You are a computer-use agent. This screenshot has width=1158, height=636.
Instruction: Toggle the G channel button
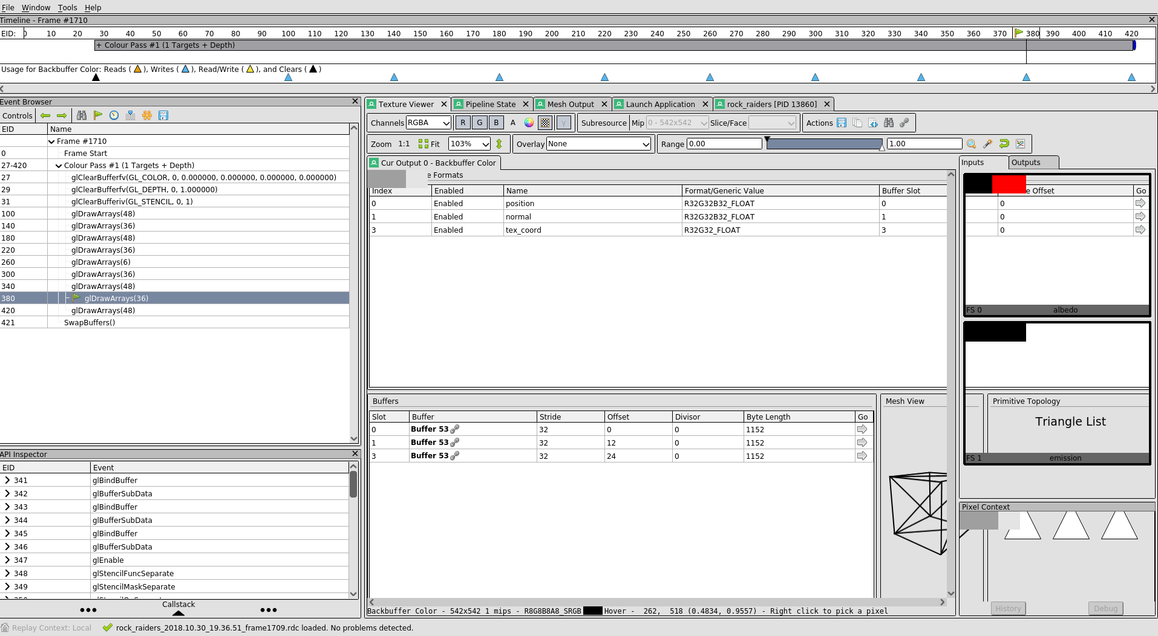pos(480,123)
